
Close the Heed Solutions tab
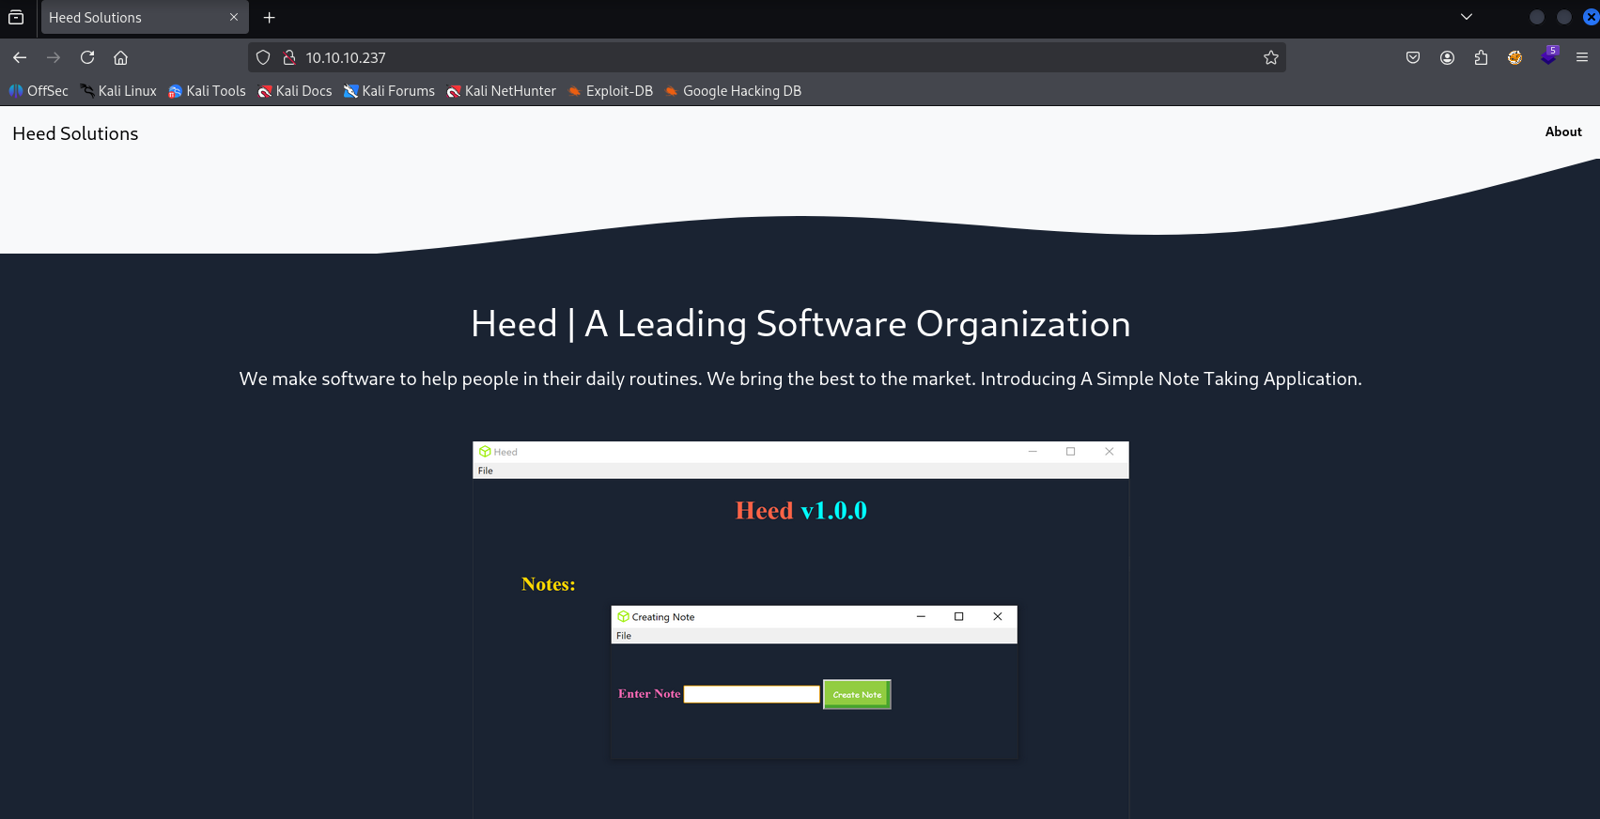pos(234,17)
